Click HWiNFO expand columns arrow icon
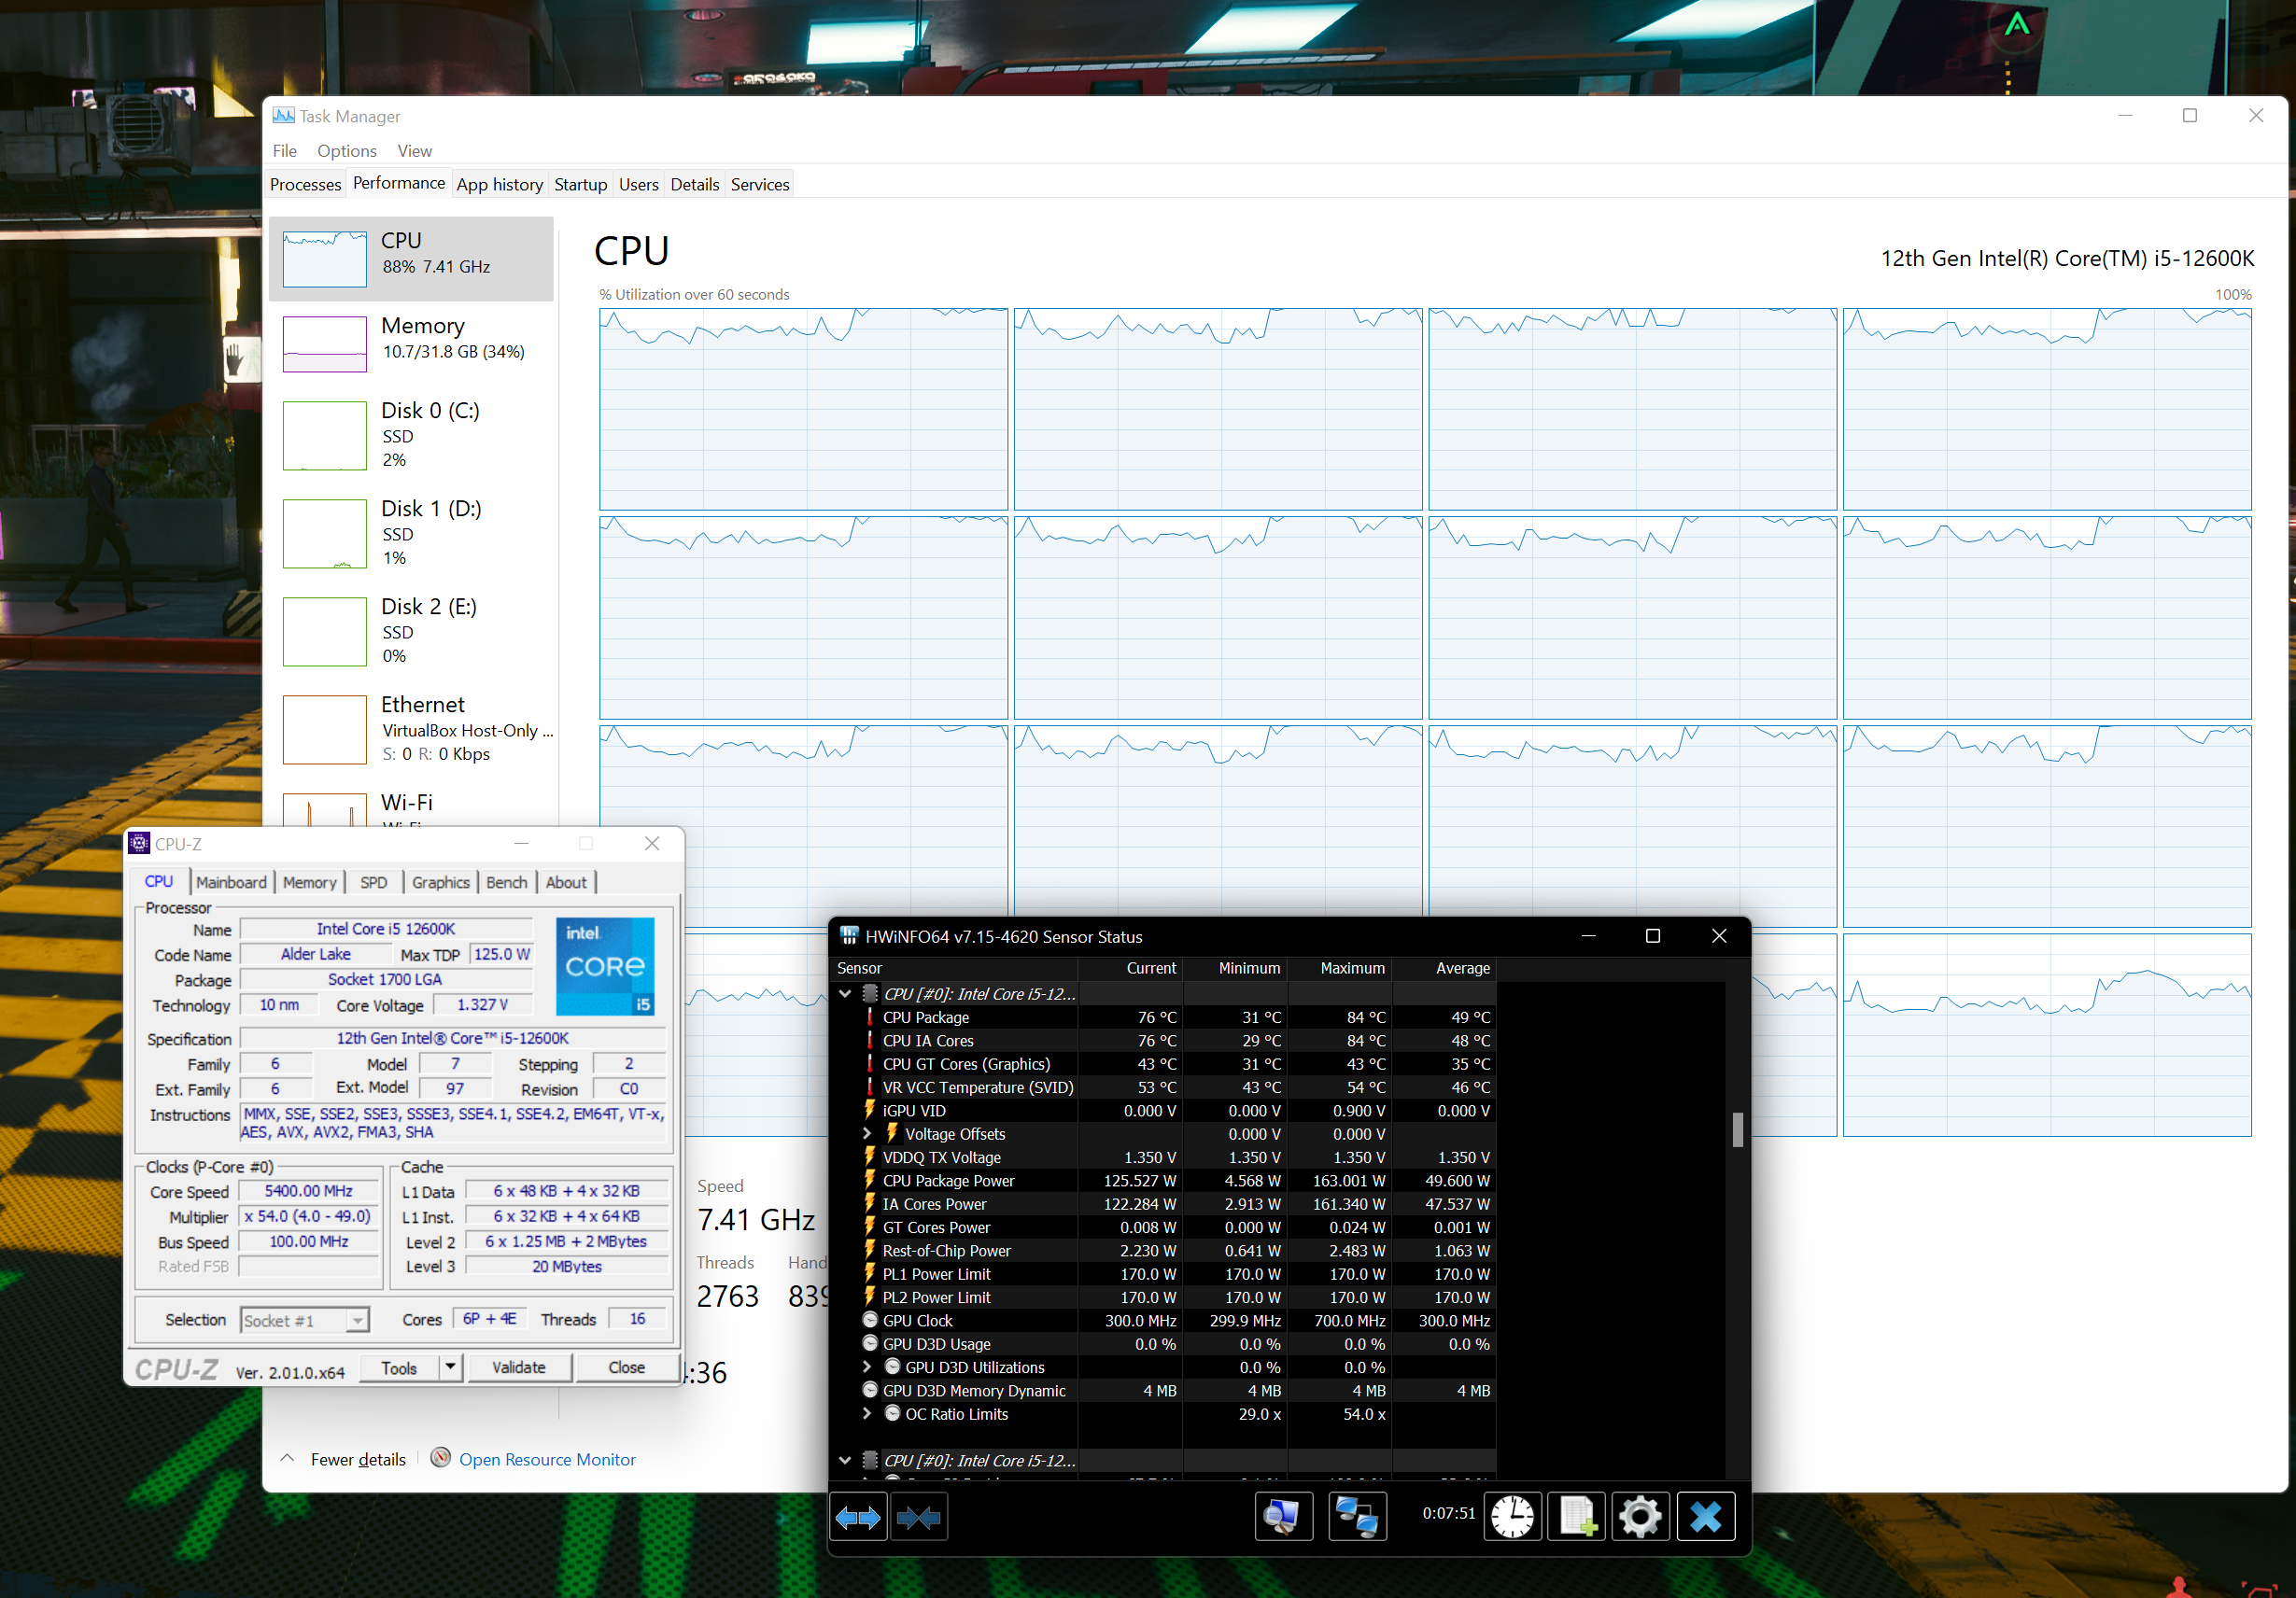 [858, 1517]
